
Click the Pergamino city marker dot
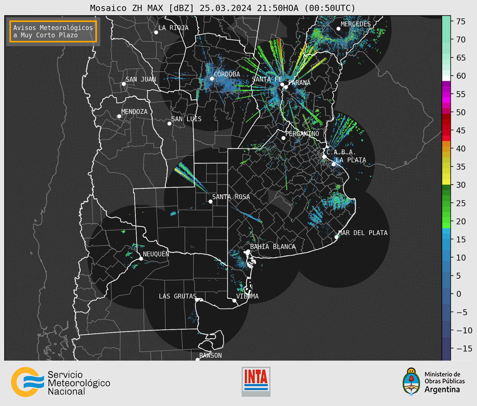283,138
